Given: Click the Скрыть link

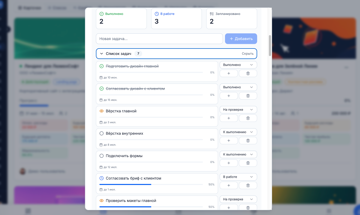Looking at the screenshot, I should tap(248, 54).
